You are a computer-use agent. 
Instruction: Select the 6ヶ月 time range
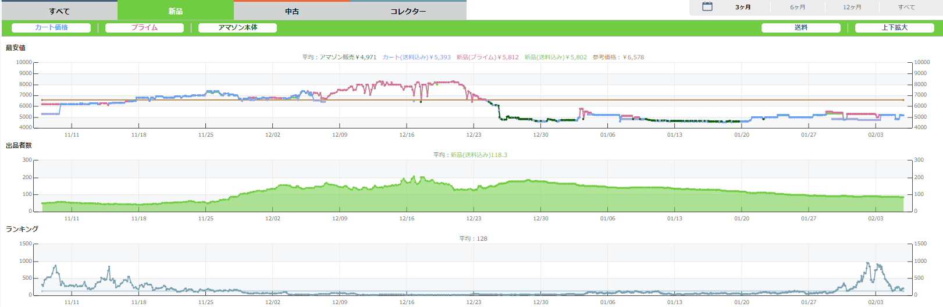click(x=798, y=8)
